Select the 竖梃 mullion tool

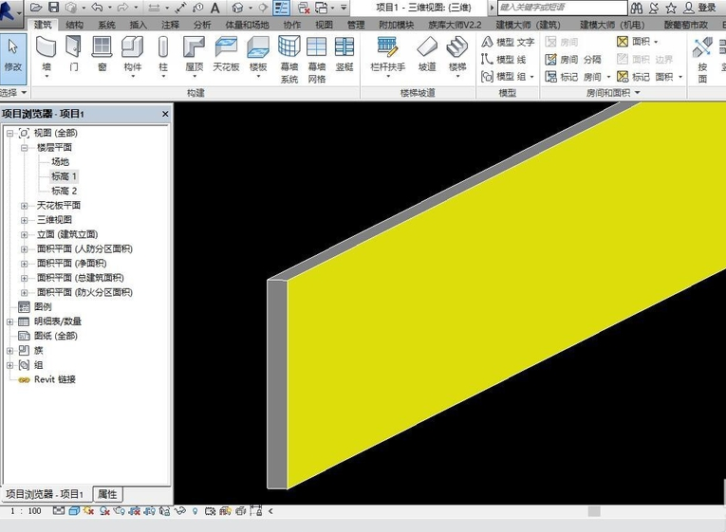pyautogui.click(x=344, y=55)
